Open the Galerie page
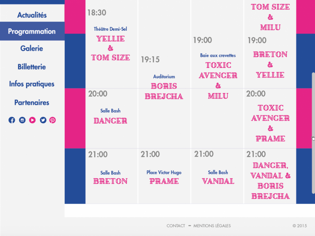The height and width of the screenshot is (236, 315). [32, 48]
